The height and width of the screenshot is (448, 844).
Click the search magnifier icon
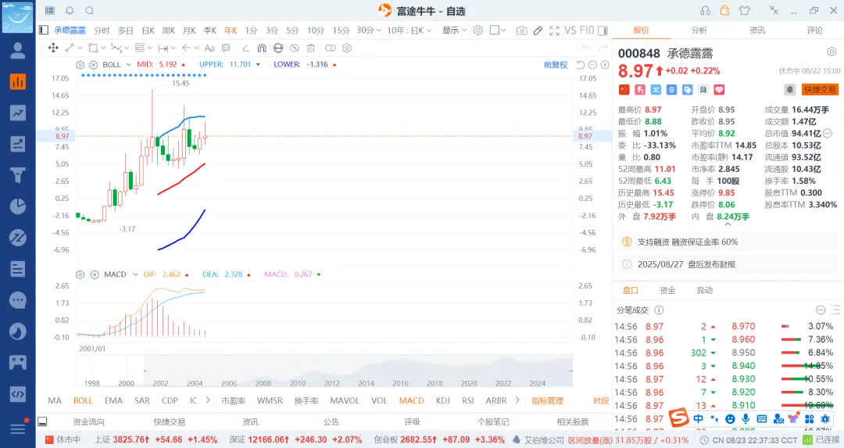90,11
